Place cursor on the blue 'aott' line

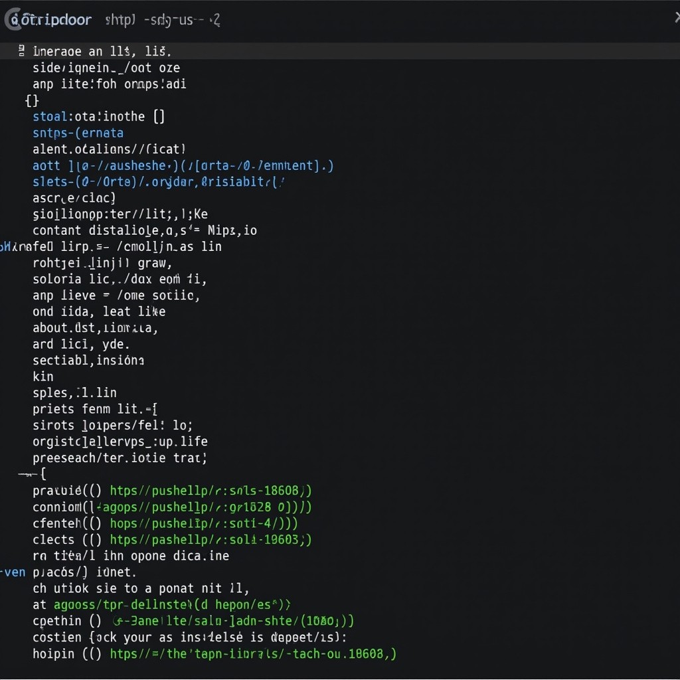coord(183,165)
